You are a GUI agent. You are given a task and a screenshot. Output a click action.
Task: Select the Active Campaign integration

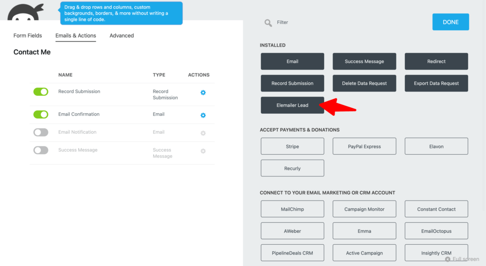364,253
